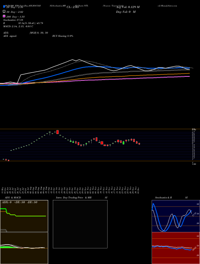
Task: Click the 'SI 14/3: 50.45 / 45.78' value
Action: (x=31, y=23)
